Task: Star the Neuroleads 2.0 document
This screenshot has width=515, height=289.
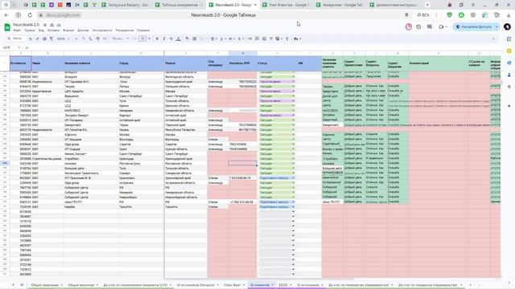Action: pos(45,25)
